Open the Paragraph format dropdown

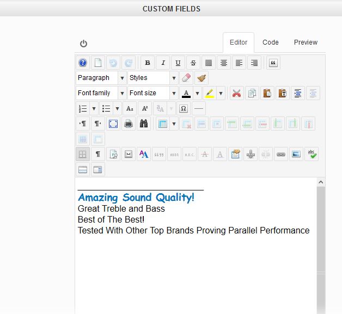(x=101, y=78)
